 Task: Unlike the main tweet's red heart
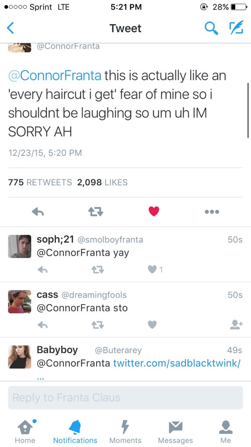click(154, 211)
